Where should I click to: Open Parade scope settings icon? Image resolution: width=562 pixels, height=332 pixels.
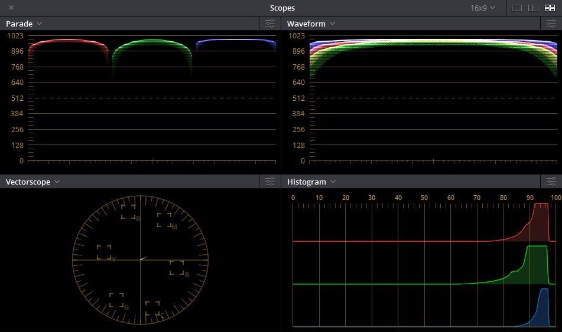click(x=270, y=24)
